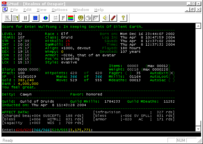Click the Bank value 4,000,000
203x144 pixels.
click(28, 84)
